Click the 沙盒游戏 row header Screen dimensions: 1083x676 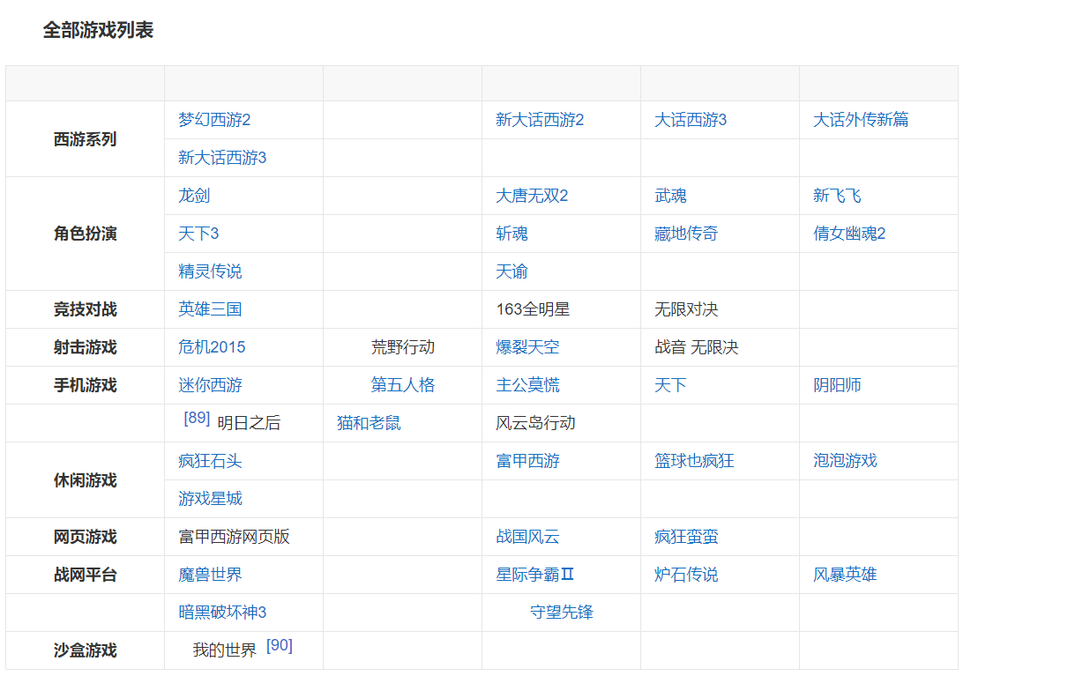tap(85, 650)
